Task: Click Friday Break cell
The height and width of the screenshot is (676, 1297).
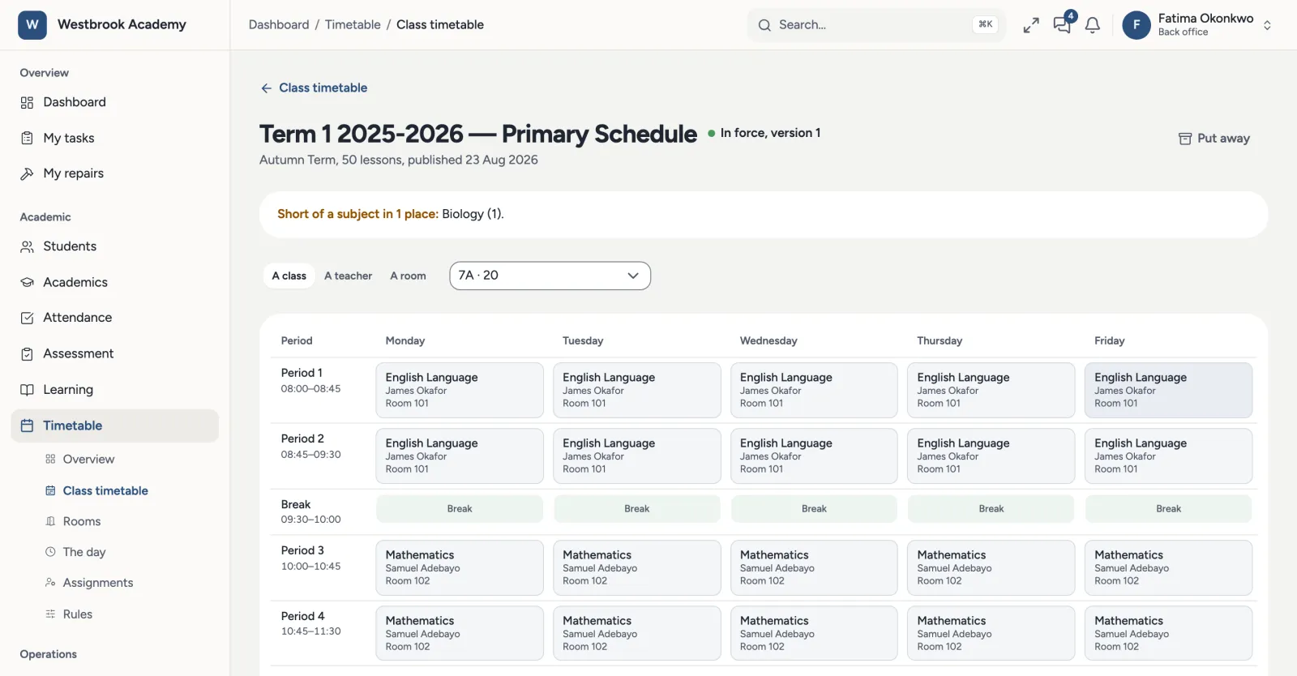Action: [1168, 509]
